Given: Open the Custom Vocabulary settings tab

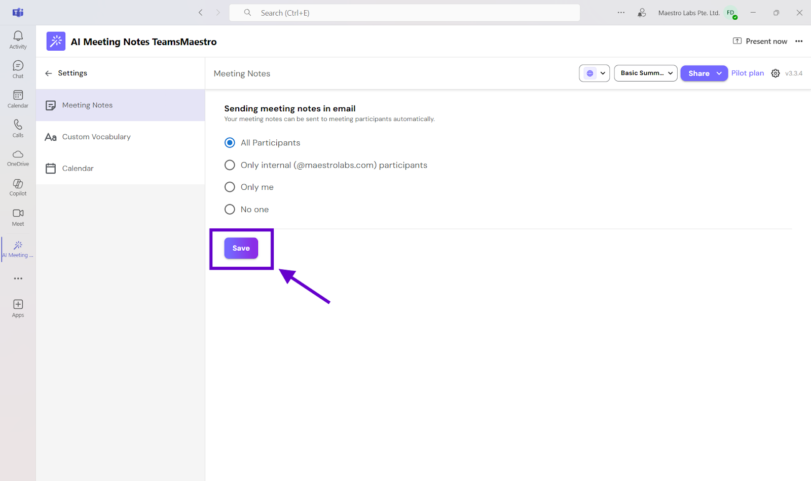Looking at the screenshot, I should pos(121,137).
